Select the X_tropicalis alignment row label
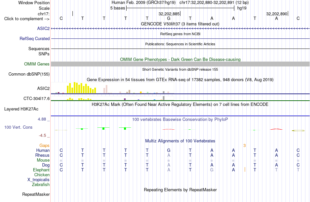 pyautogui.click(x=39, y=180)
